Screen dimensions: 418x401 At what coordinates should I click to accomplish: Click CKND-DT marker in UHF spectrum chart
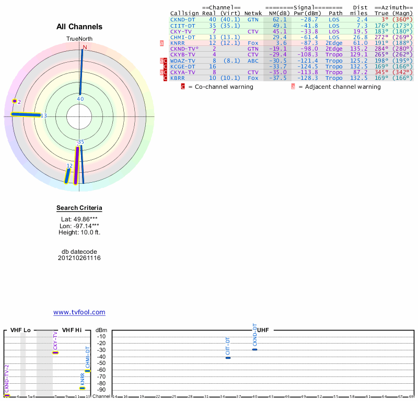254,349
